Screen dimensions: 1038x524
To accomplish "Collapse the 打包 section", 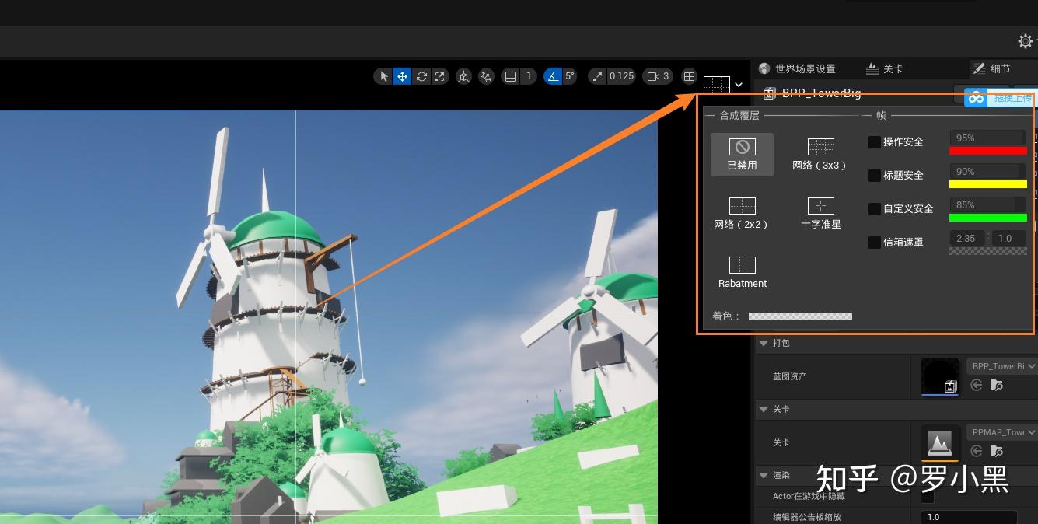I will pos(764,343).
